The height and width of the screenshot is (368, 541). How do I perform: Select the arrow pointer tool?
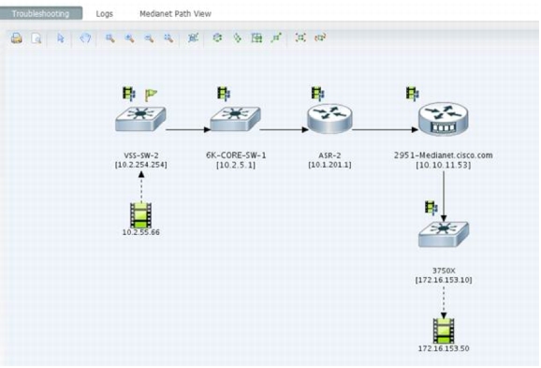pyautogui.click(x=61, y=38)
